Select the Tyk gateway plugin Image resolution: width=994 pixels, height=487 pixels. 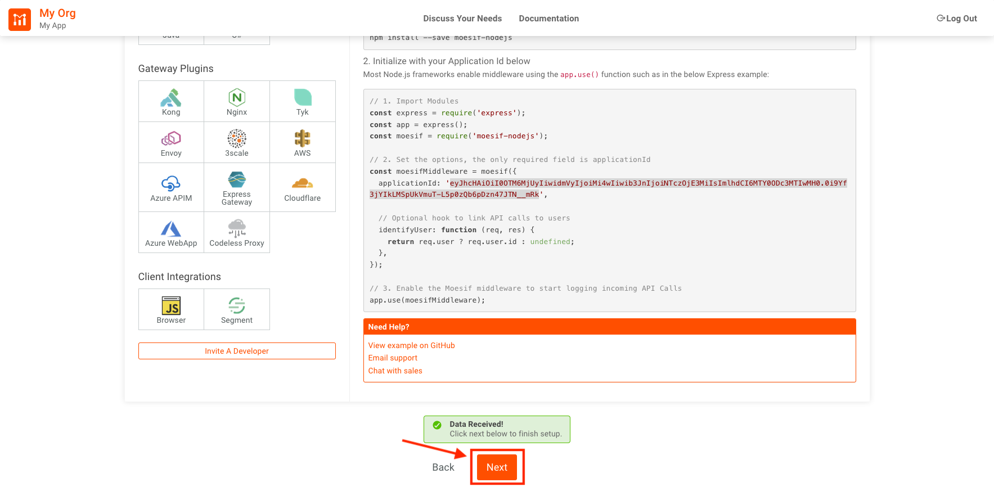tap(303, 102)
